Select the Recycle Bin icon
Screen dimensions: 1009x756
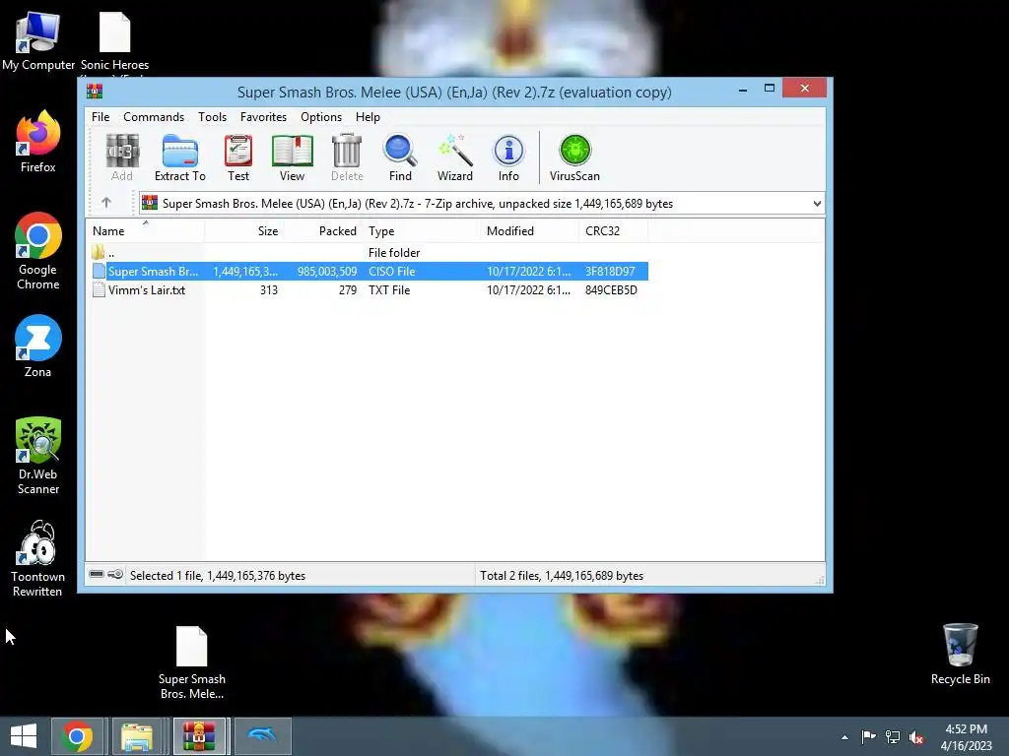click(x=960, y=655)
